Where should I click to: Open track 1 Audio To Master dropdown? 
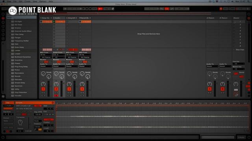tap(46, 66)
